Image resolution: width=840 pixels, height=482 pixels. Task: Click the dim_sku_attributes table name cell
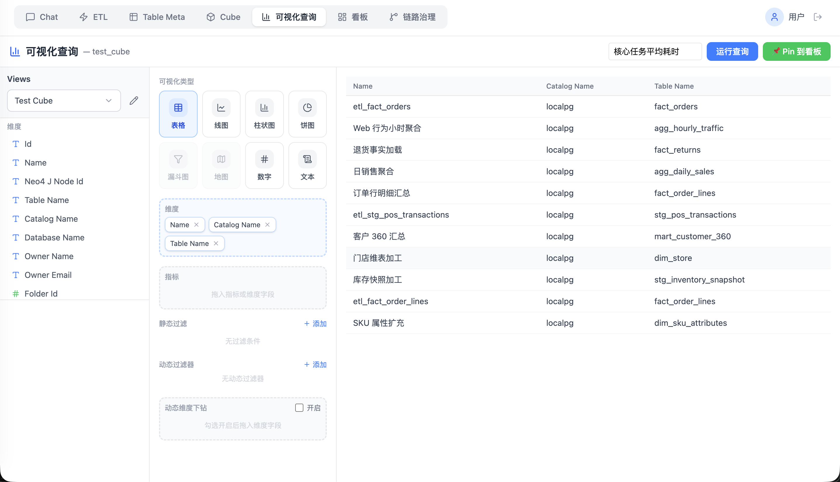pyautogui.click(x=690, y=323)
